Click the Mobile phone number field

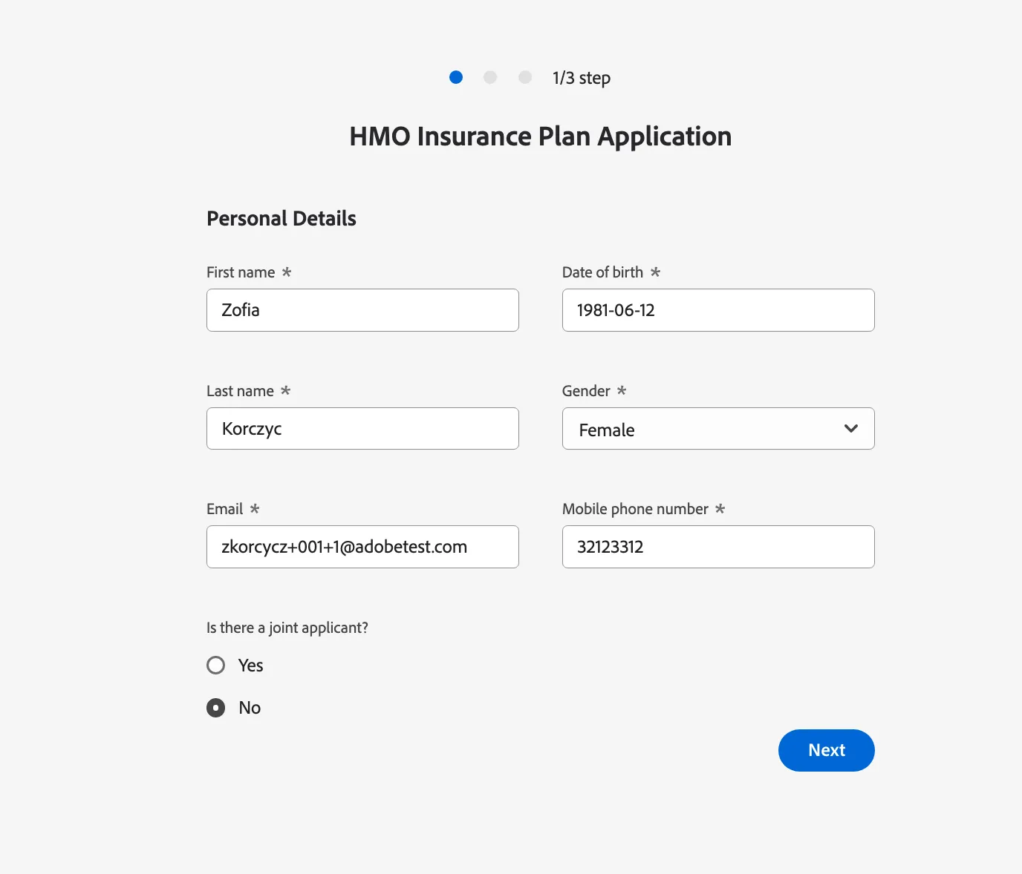[718, 547]
